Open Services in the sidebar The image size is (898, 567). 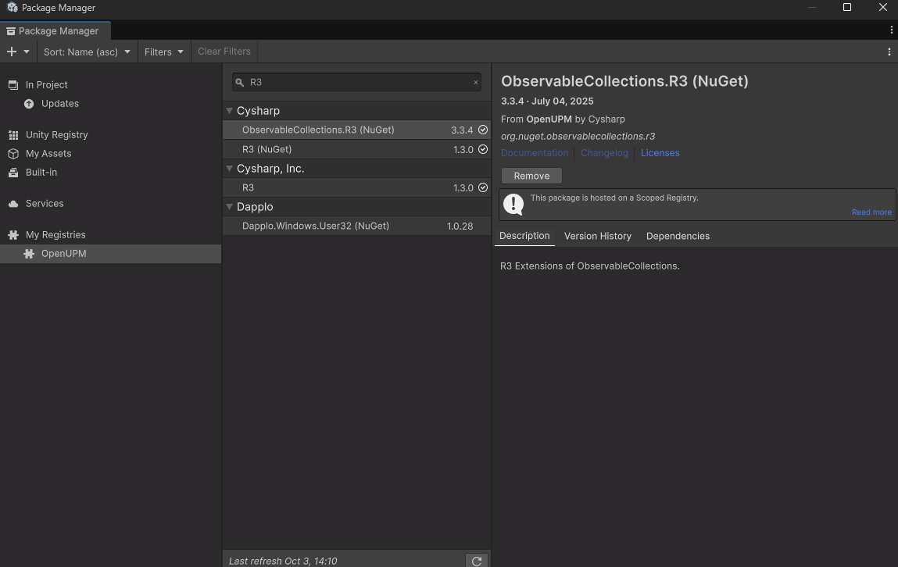45,203
